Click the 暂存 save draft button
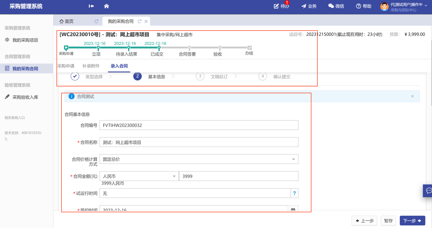 click(x=388, y=221)
